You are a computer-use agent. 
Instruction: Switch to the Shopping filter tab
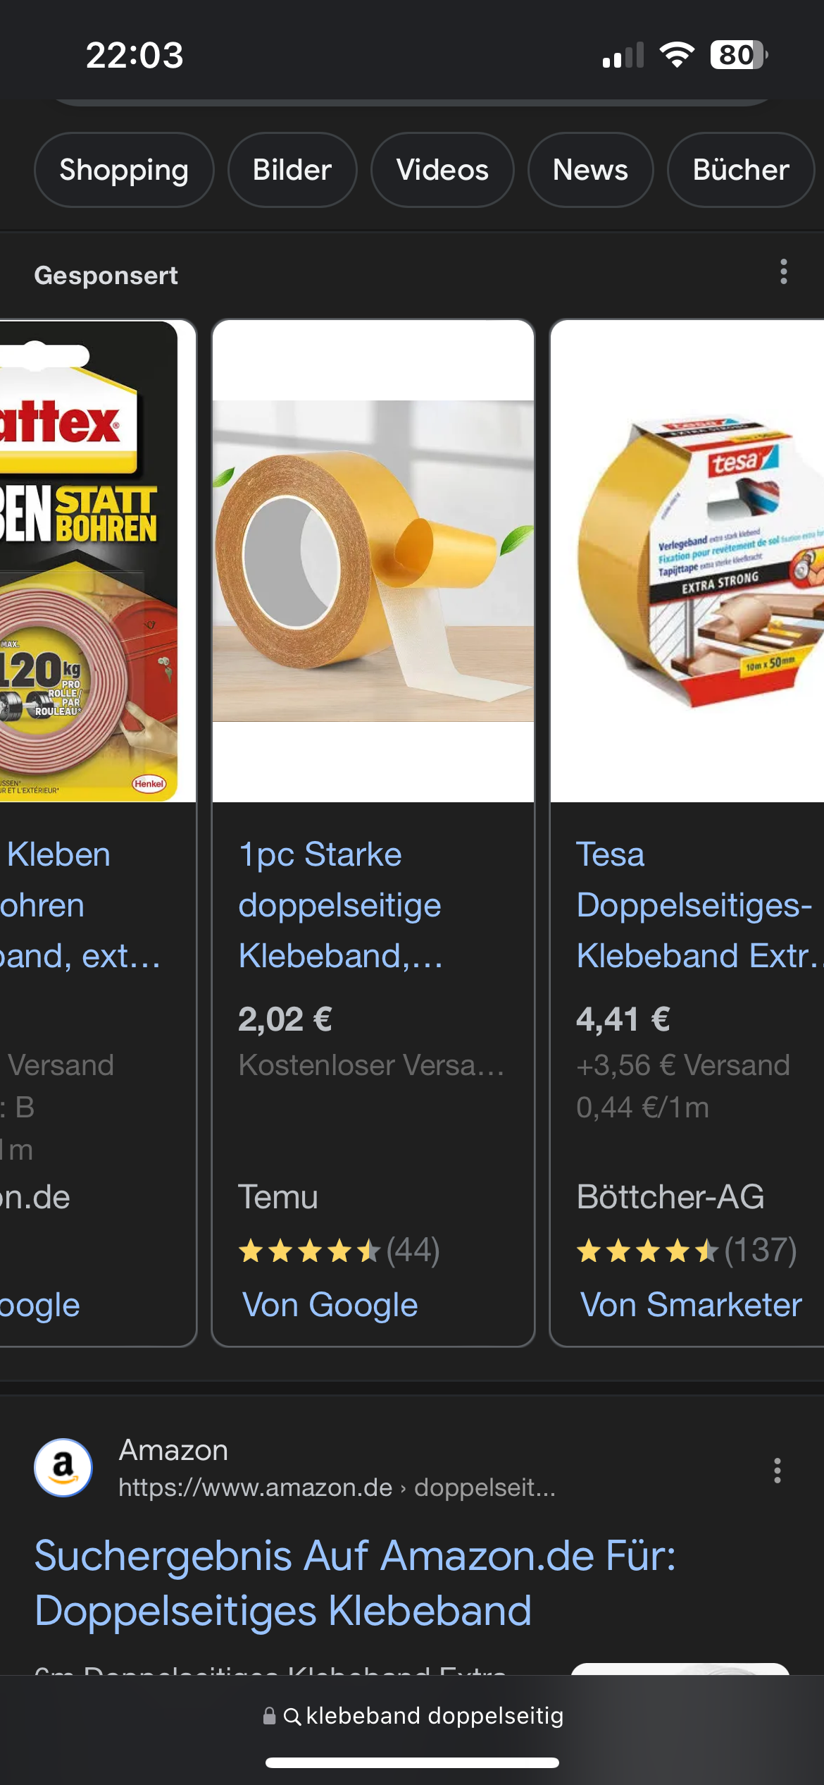124,170
